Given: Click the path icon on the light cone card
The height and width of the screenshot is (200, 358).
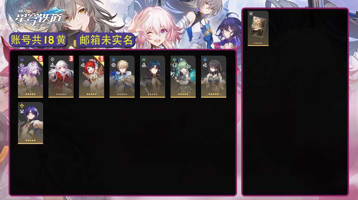Looking at the screenshot, I should click(x=251, y=14).
